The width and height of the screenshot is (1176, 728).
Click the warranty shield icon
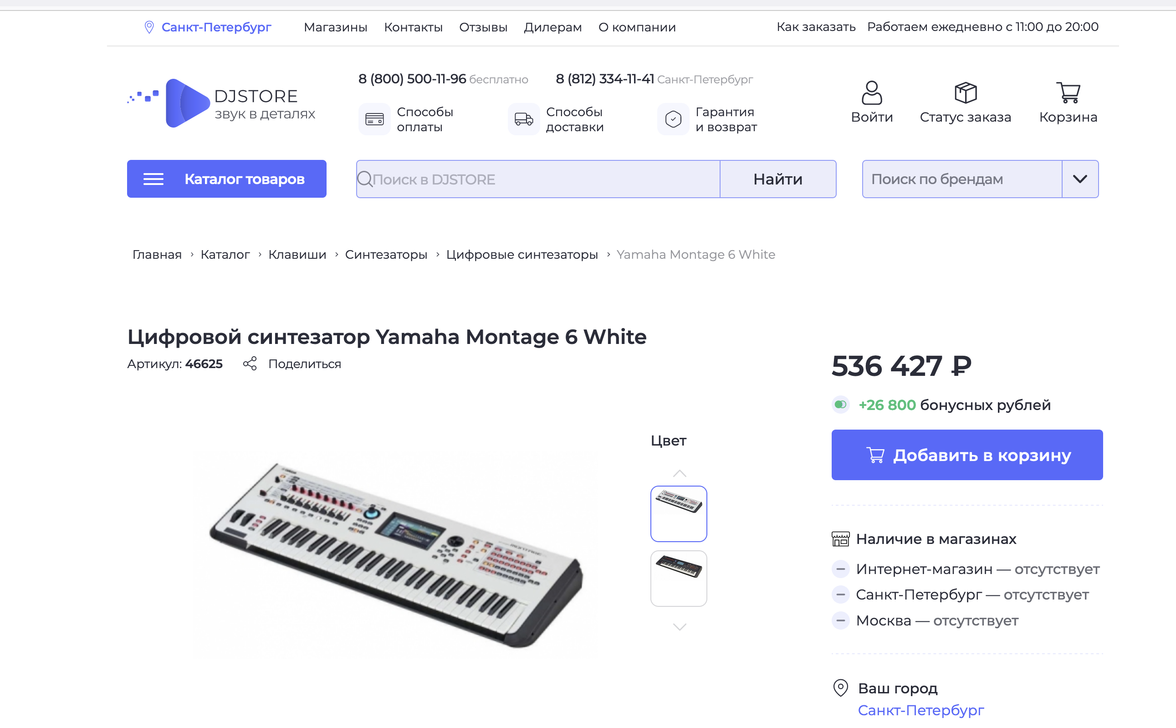pos(673,119)
